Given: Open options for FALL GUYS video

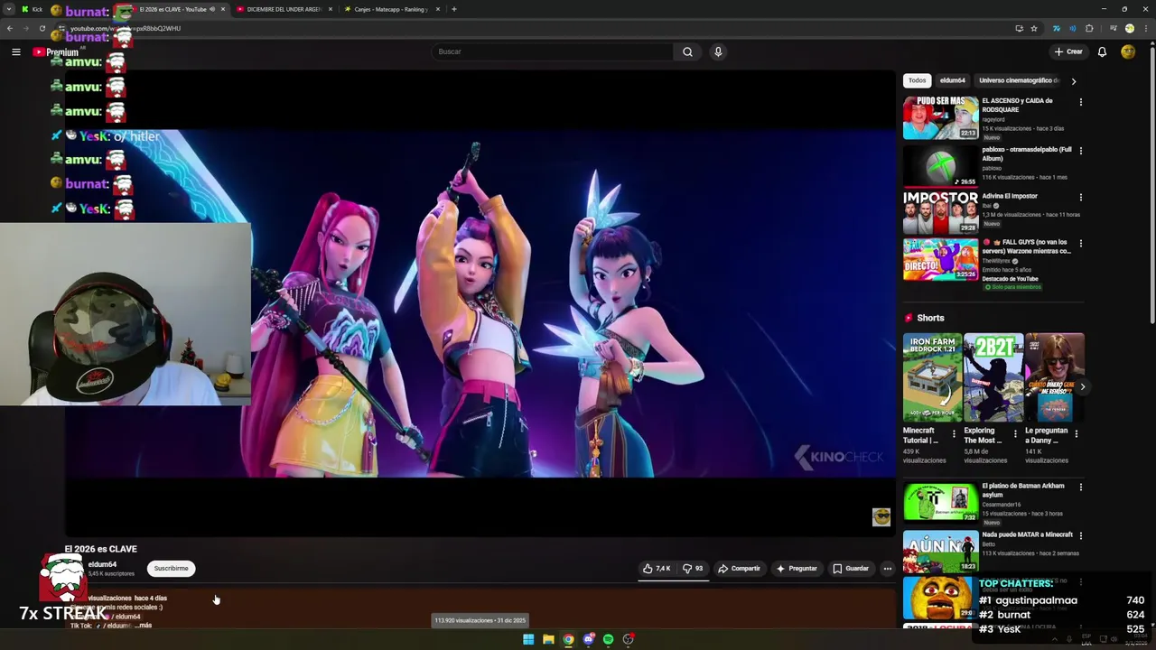Looking at the screenshot, I should pyautogui.click(x=1080, y=244).
